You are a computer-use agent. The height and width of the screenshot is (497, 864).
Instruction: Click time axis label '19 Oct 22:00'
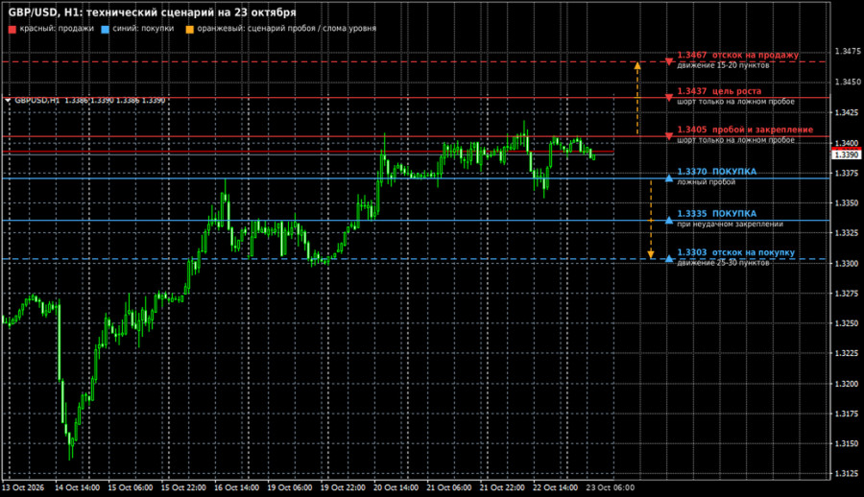[x=343, y=487]
